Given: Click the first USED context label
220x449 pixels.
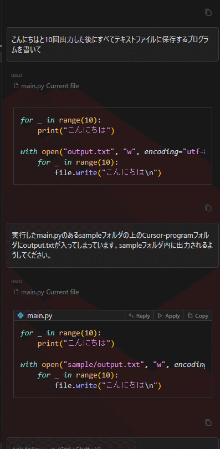Looking at the screenshot, I should 17,75.
